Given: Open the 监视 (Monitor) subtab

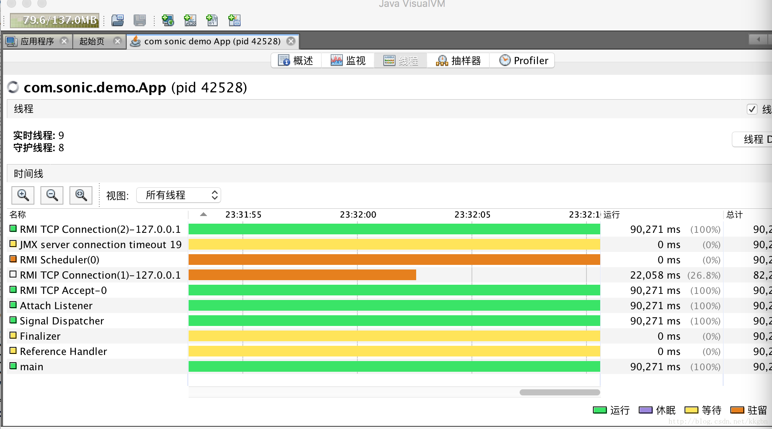Looking at the screenshot, I should [348, 61].
